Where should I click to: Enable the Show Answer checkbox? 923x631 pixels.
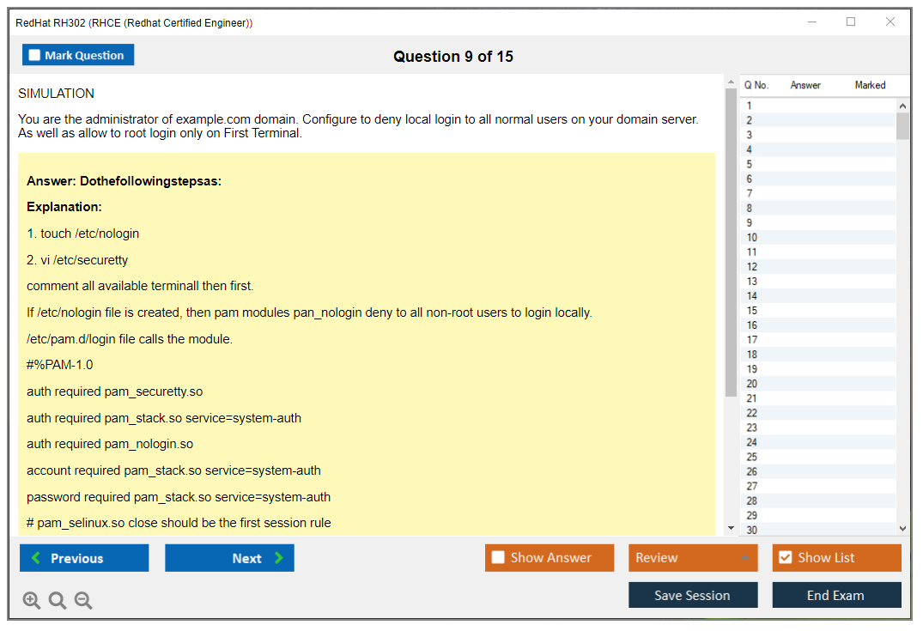point(498,558)
